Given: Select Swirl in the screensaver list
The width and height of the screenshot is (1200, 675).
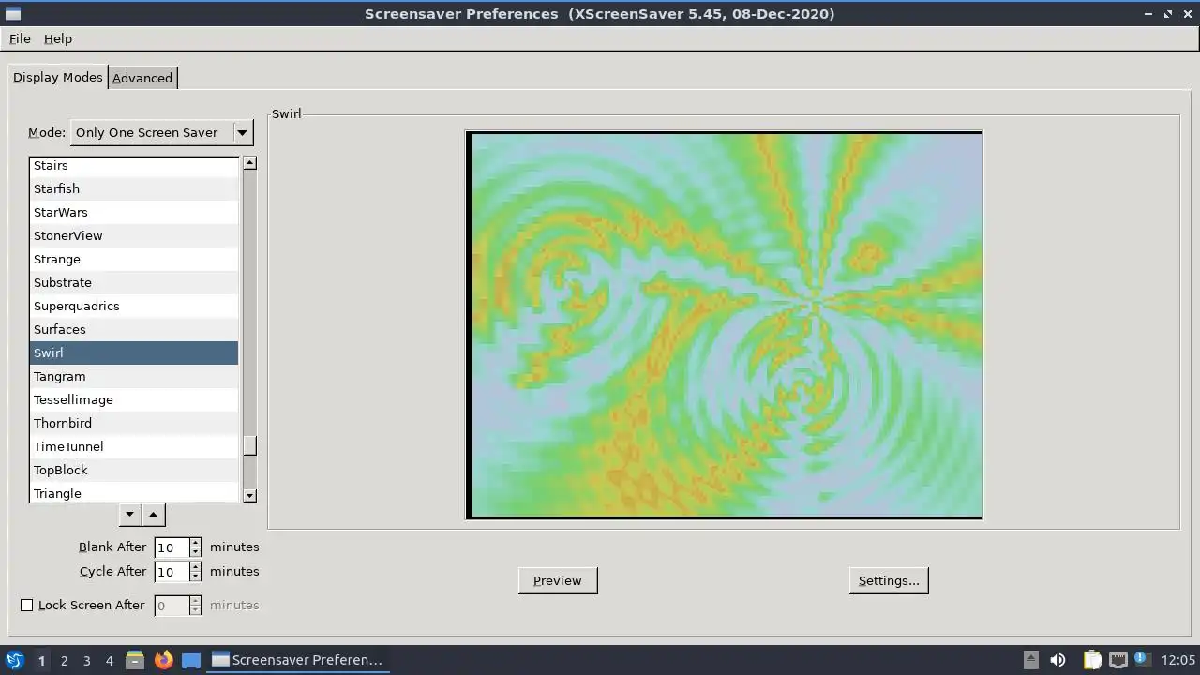Looking at the screenshot, I should pos(134,352).
